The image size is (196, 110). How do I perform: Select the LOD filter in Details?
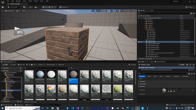155,76
